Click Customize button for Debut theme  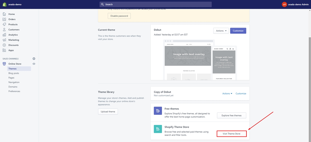point(238,31)
